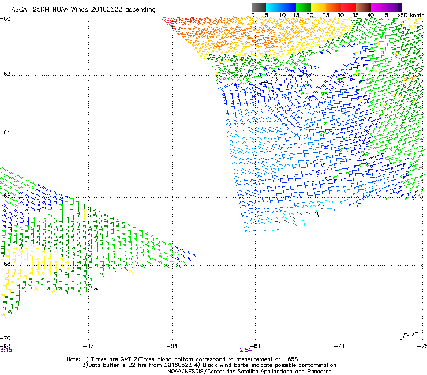Screen dimensions: 427x375
Task: Click the gray 0-5 knots legend segment
Action: [x=259, y=7]
